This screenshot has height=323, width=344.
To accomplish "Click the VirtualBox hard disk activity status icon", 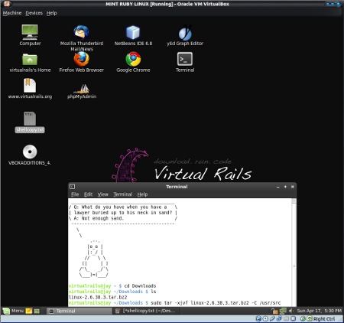I will [x=258, y=318].
